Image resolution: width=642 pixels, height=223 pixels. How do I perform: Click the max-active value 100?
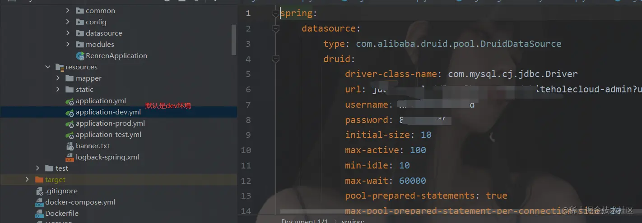coord(418,150)
